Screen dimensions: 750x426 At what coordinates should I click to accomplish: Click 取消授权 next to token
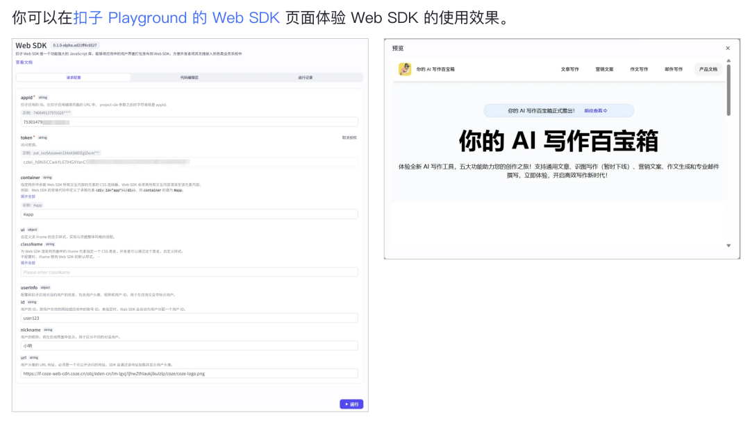click(x=349, y=137)
